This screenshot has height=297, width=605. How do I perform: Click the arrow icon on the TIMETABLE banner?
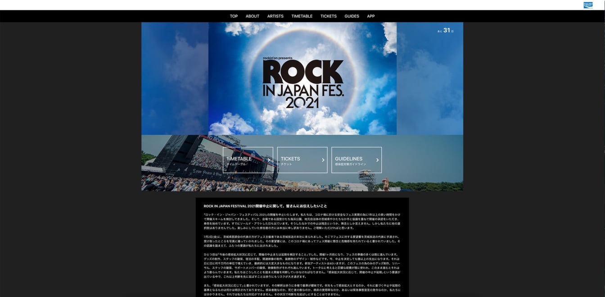click(269, 160)
